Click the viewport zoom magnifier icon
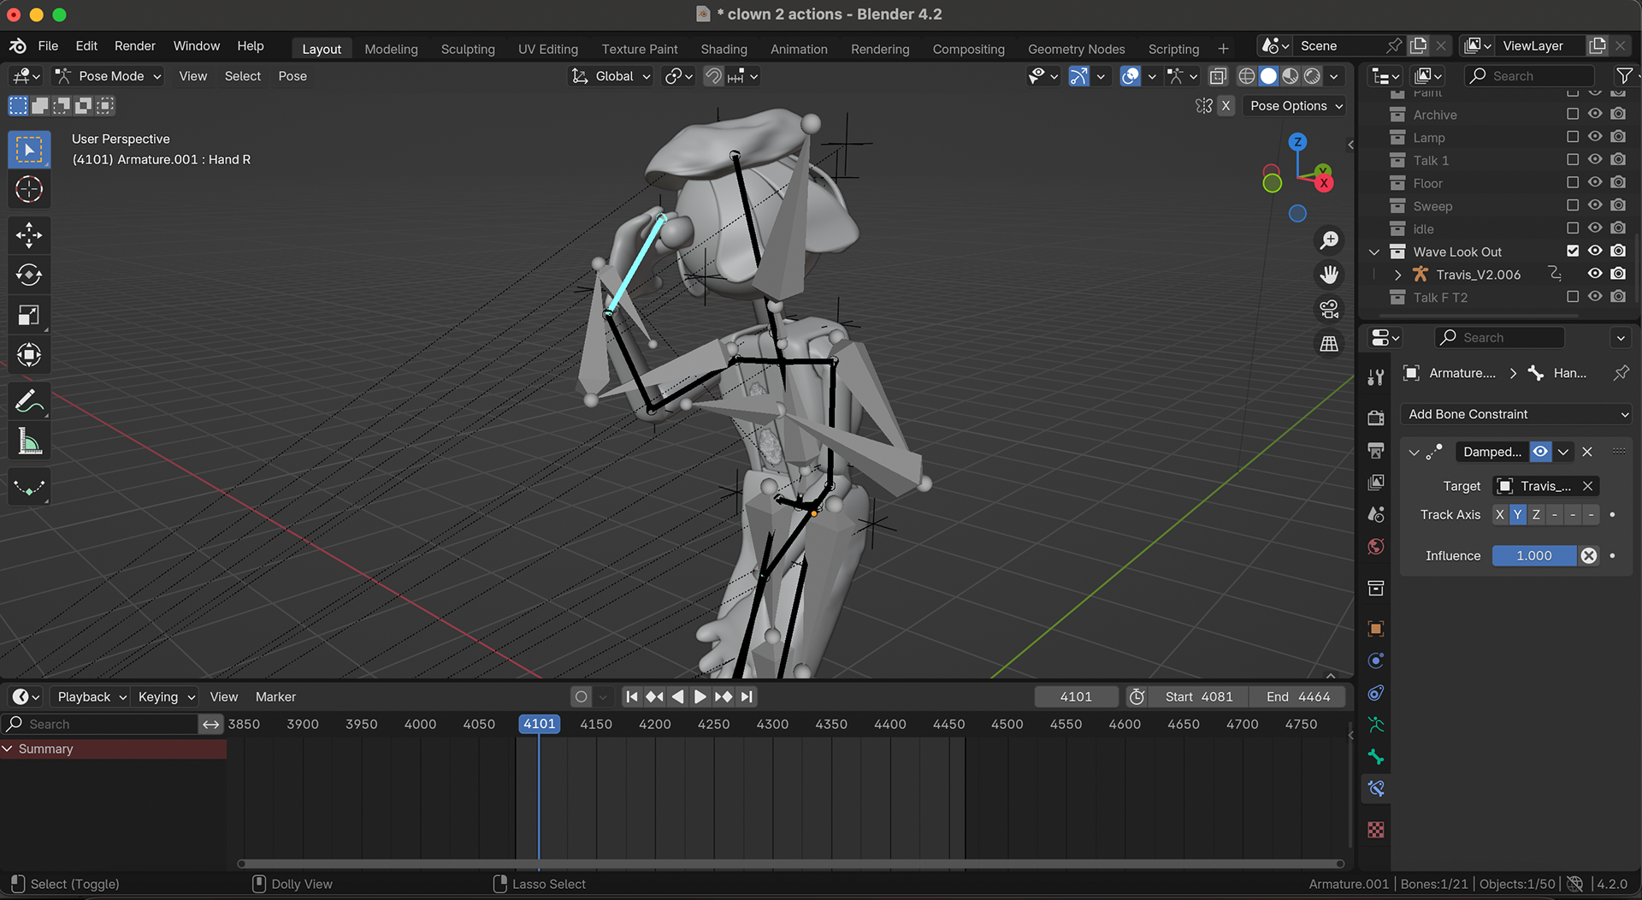1642x900 pixels. (1329, 240)
